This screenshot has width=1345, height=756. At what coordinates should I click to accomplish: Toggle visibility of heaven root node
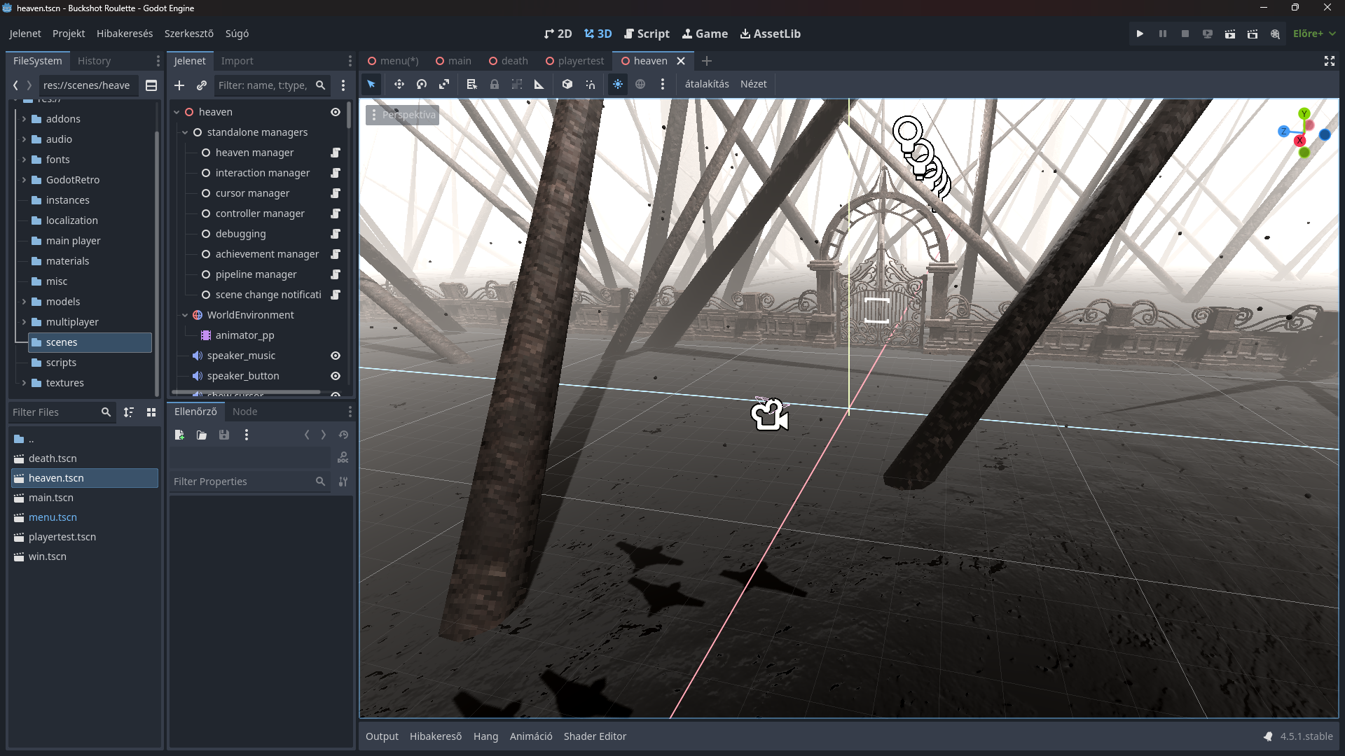tap(336, 112)
